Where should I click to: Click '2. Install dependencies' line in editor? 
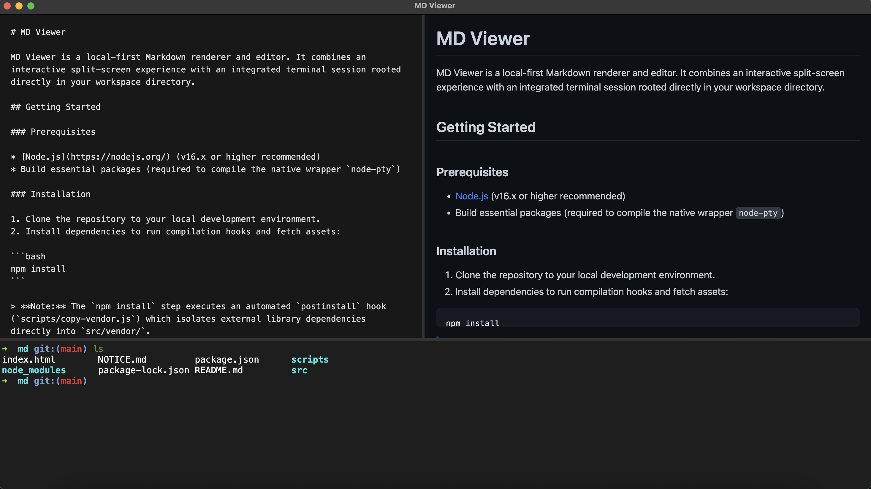pos(175,231)
